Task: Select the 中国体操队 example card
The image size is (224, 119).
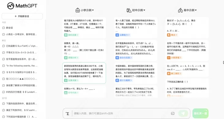Action: coord(136,73)
